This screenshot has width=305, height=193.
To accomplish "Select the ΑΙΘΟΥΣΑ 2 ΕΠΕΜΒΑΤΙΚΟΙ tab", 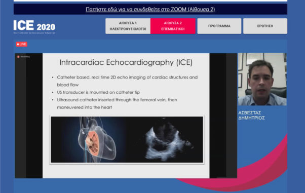I will [173, 26].
